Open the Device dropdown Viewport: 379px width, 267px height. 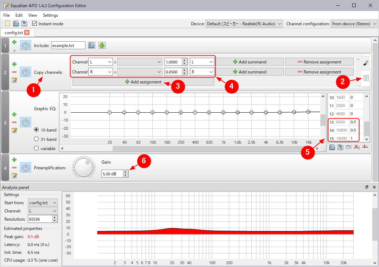(x=244, y=24)
